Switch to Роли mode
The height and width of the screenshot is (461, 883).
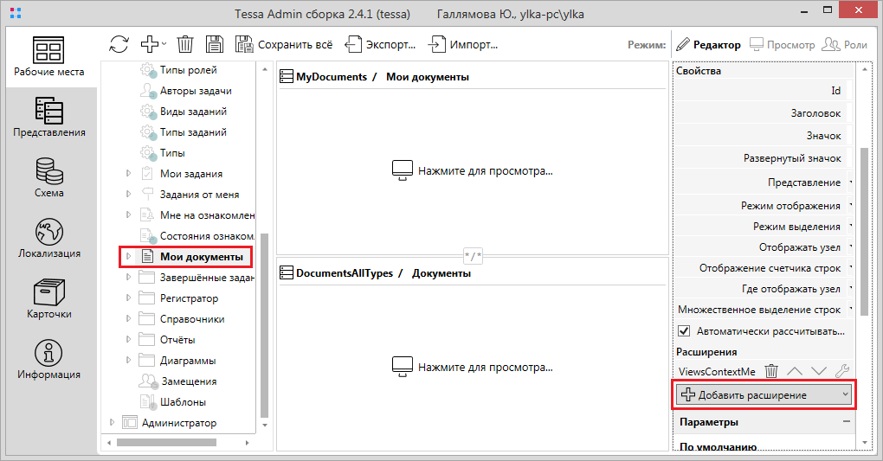[x=844, y=44]
